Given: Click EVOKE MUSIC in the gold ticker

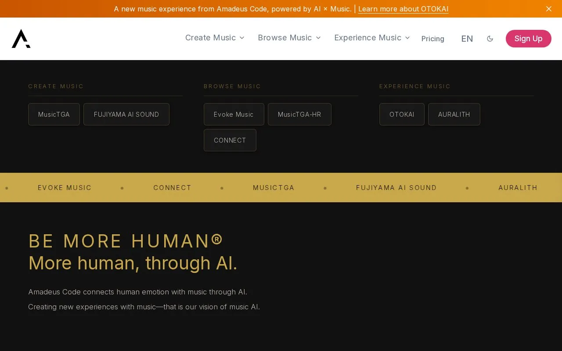Looking at the screenshot, I should pyautogui.click(x=65, y=188).
